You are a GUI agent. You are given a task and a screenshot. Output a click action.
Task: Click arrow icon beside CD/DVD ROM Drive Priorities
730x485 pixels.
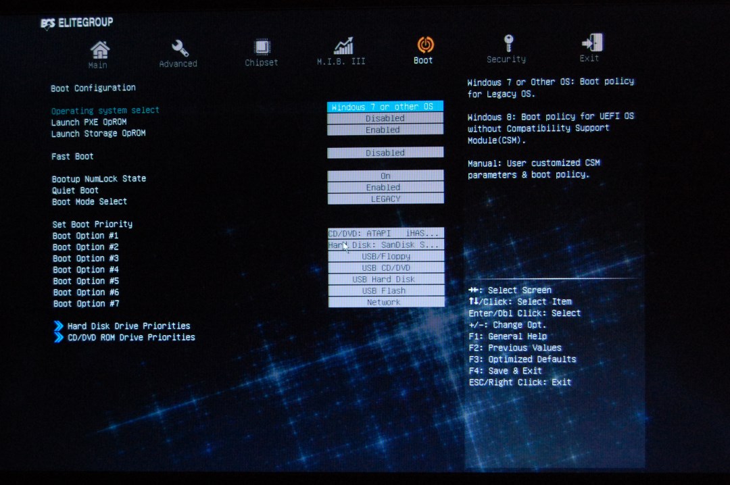pos(58,338)
